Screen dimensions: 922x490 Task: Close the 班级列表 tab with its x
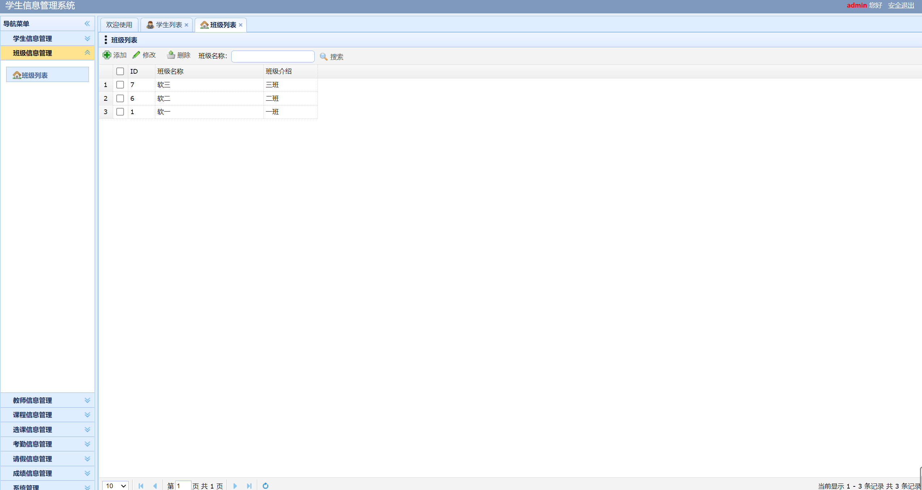pyautogui.click(x=241, y=25)
